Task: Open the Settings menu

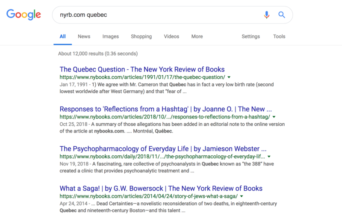Action: [251, 36]
